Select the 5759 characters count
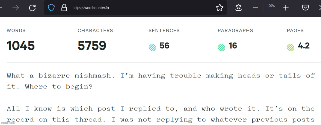The image size is (321, 125). coord(92,46)
